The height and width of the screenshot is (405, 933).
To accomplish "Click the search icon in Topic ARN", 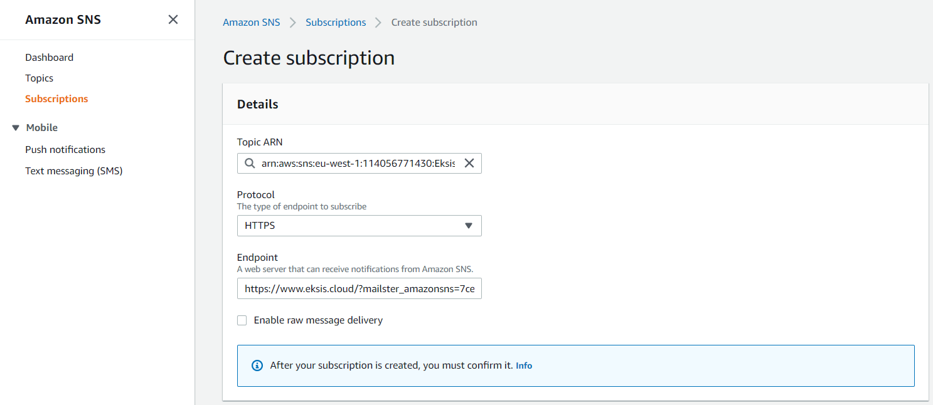I will [x=250, y=163].
